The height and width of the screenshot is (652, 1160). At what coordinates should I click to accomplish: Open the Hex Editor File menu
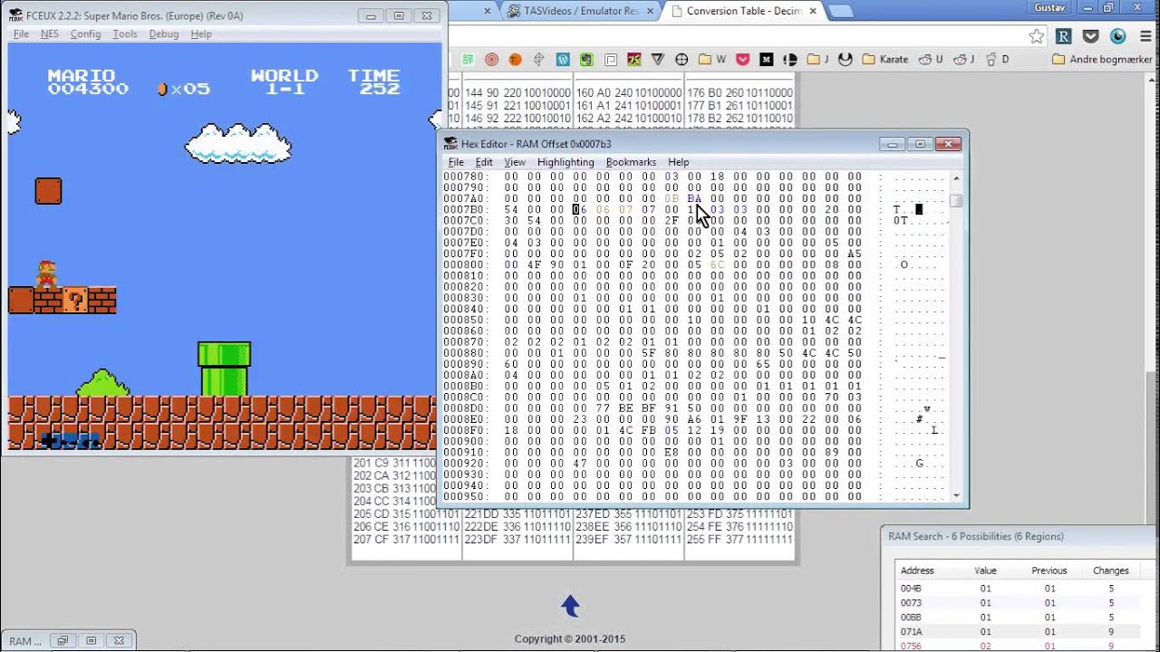pos(456,162)
